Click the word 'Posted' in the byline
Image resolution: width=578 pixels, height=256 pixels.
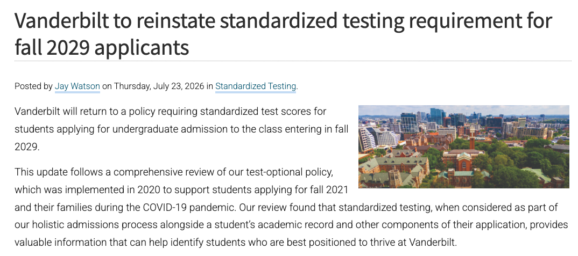[x=28, y=86]
